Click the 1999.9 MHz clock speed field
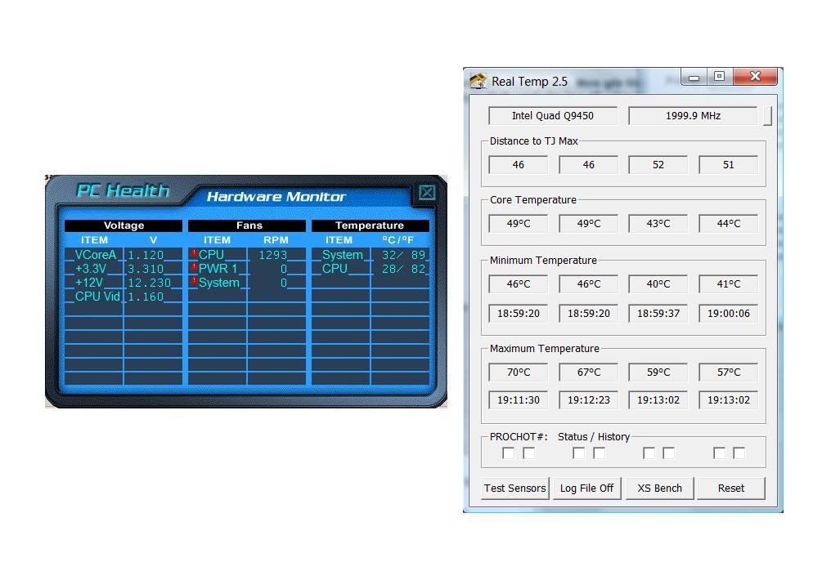The height and width of the screenshot is (580, 822). pyautogui.click(x=693, y=115)
